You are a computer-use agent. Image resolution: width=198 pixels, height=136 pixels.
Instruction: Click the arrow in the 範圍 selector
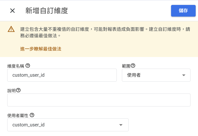pos(184,75)
